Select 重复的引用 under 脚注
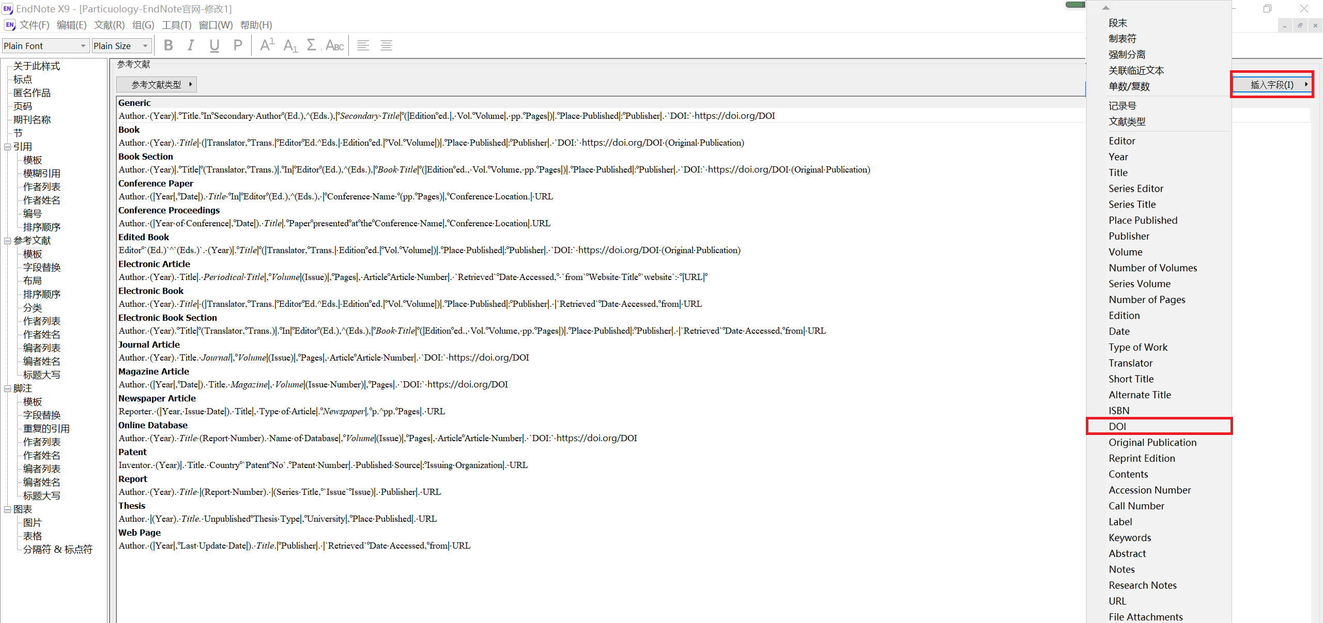This screenshot has height=623, width=1323. 47,429
